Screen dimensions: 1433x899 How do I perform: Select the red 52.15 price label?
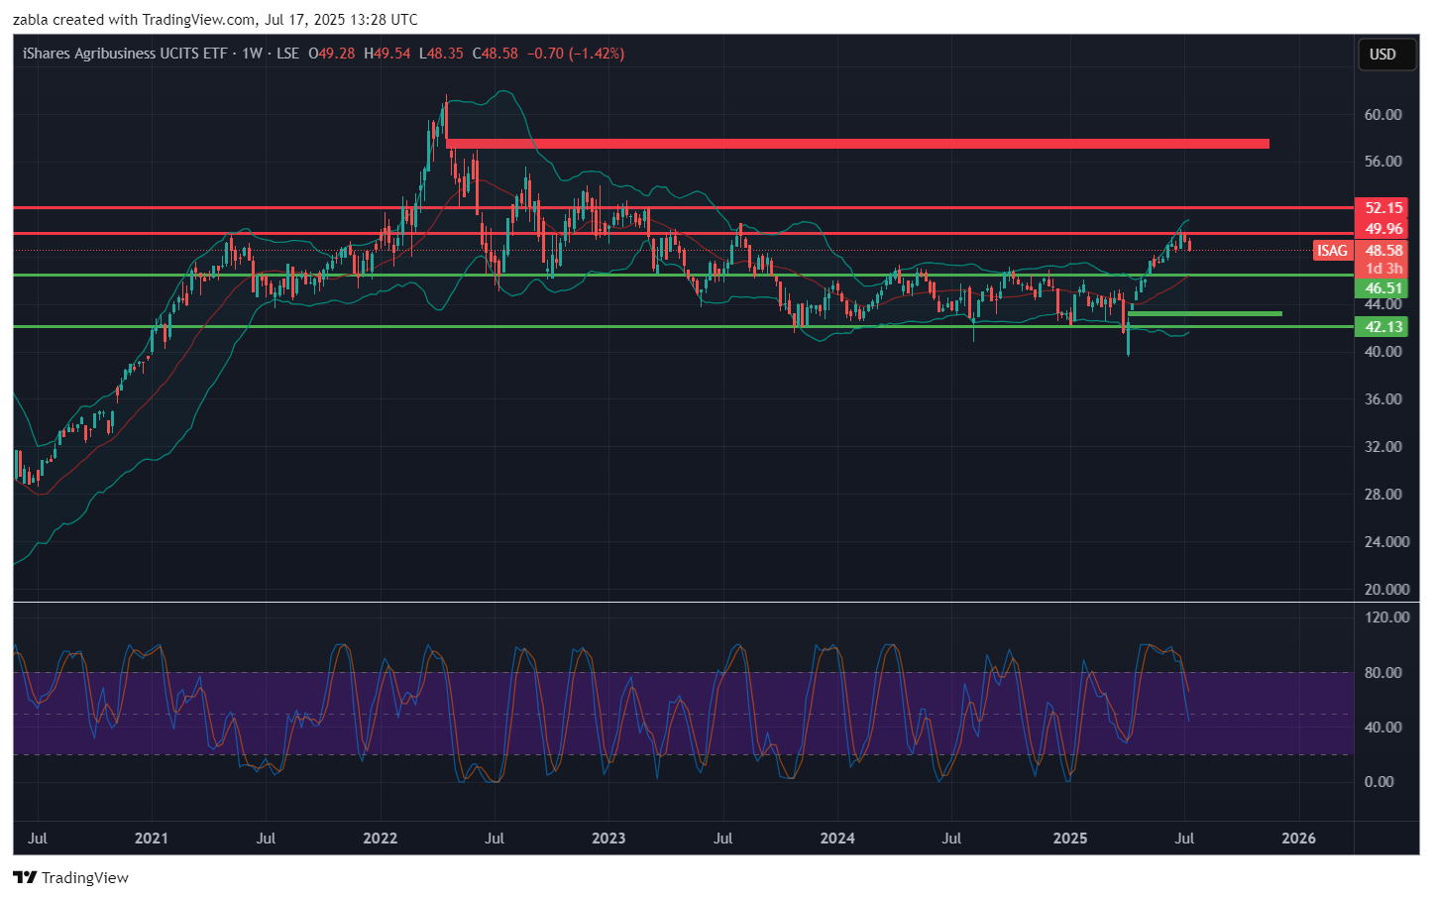tap(1382, 208)
